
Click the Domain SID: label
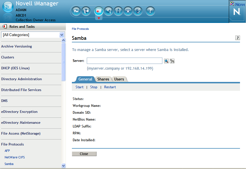click(82, 113)
